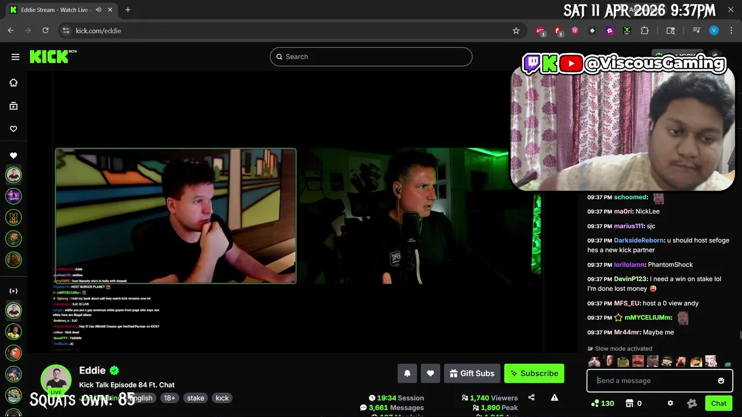Open the Chrome profile V avatar
742x417 pixels.
point(714,31)
